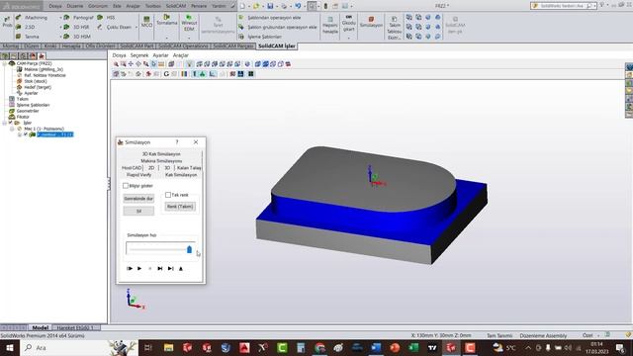The width and height of the screenshot is (633, 356).
Task: Open the Çoklu Eksen dropdown arrow
Action: point(136,27)
